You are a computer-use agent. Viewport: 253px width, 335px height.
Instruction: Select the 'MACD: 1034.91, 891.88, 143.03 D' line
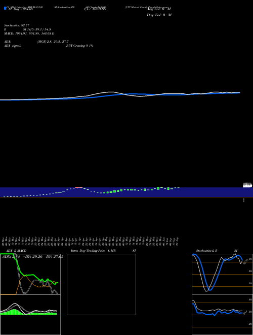point(29,33)
